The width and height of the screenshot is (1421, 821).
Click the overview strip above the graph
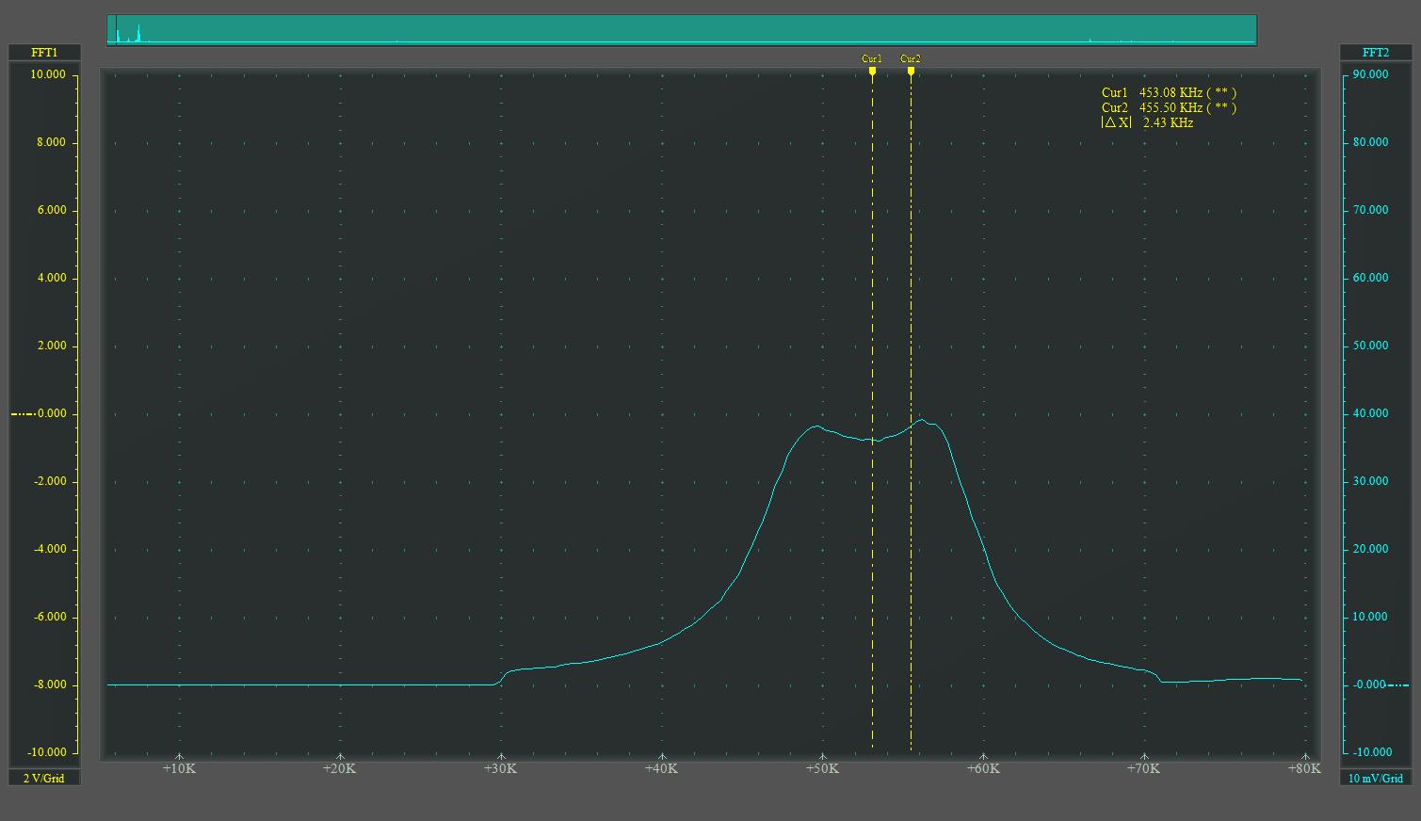(x=682, y=29)
